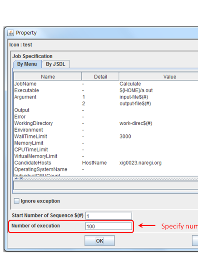The height and width of the screenshot is (256, 198).
Task: Select the CandidateHosts row name
Action: coord(33,163)
